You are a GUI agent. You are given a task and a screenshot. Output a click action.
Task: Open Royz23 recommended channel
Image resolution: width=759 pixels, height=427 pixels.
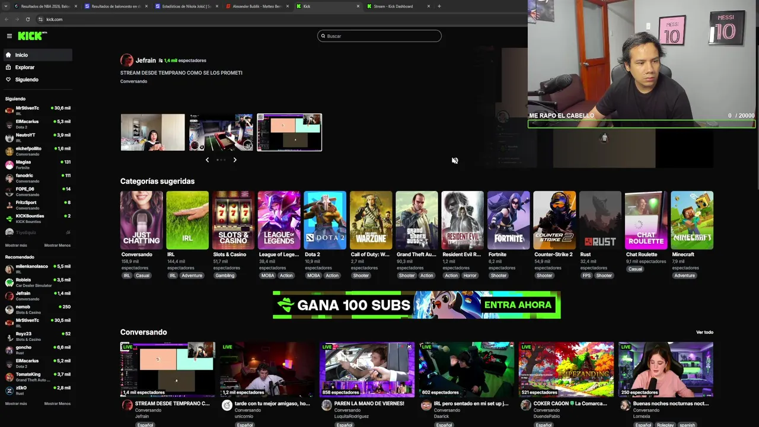point(37,336)
